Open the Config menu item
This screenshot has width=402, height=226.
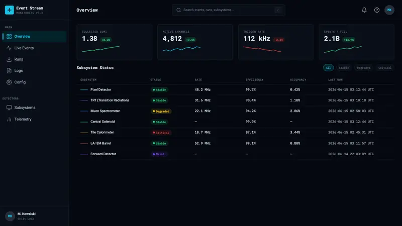click(x=34, y=82)
